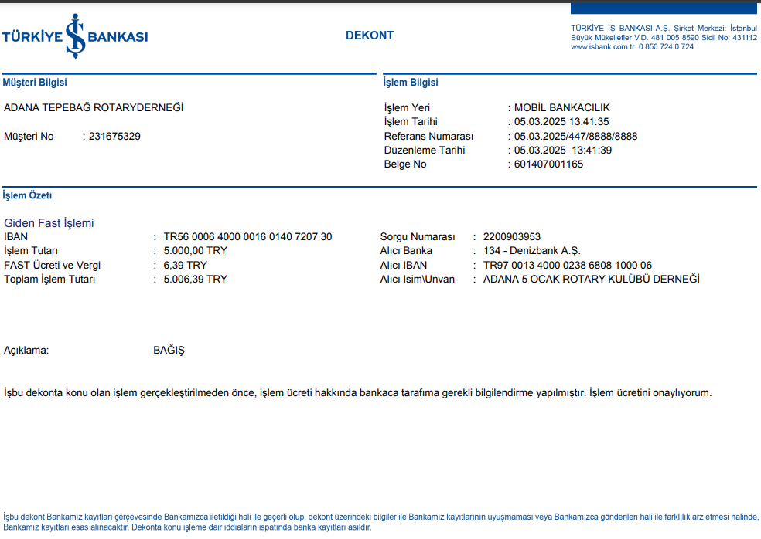
Task: Click the İşlem Bilgisi section header
Action: tap(411, 83)
